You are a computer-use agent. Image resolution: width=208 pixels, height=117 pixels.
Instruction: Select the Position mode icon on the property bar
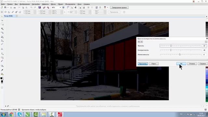point(2,12)
